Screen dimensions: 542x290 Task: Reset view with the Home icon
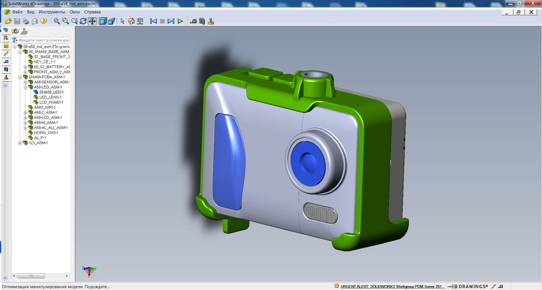[x=131, y=22]
